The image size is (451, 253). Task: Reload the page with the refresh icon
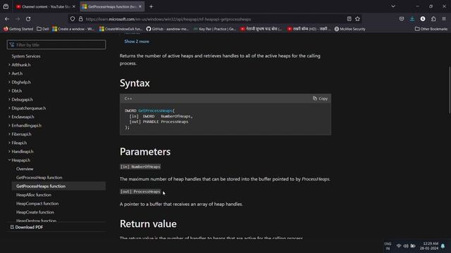click(28, 19)
